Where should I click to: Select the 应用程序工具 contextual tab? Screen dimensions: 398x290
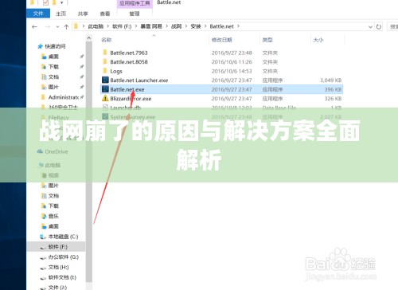[x=135, y=3]
